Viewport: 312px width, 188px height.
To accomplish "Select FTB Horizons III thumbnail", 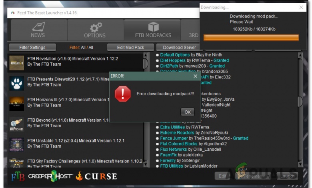I will pyautogui.click(x=16, y=104).
